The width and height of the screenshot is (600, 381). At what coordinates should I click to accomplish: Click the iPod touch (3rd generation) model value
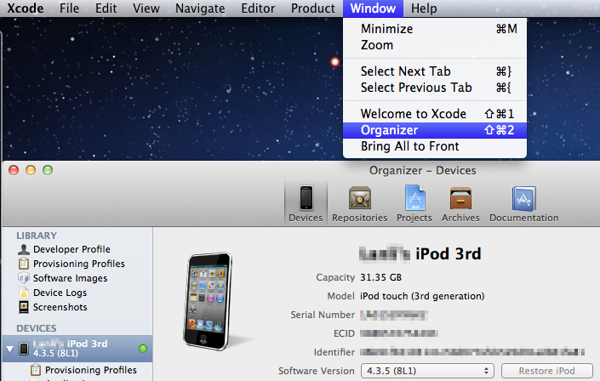click(422, 296)
